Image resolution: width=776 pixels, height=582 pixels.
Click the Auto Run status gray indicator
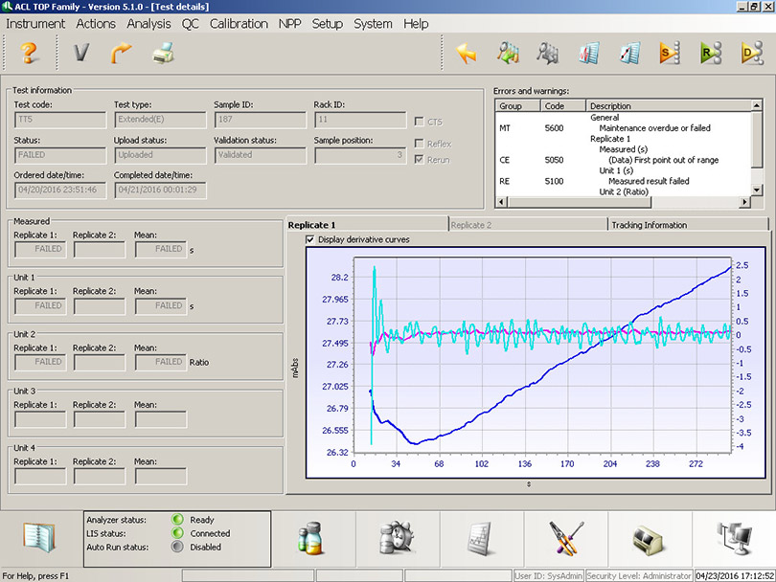click(x=177, y=547)
